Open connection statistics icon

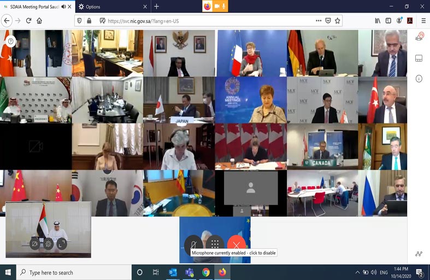[419, 254]
